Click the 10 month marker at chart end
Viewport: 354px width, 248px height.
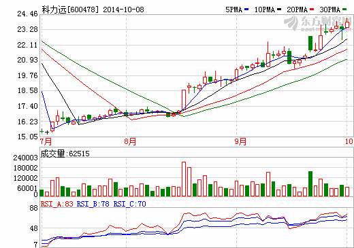pos(349,141)
